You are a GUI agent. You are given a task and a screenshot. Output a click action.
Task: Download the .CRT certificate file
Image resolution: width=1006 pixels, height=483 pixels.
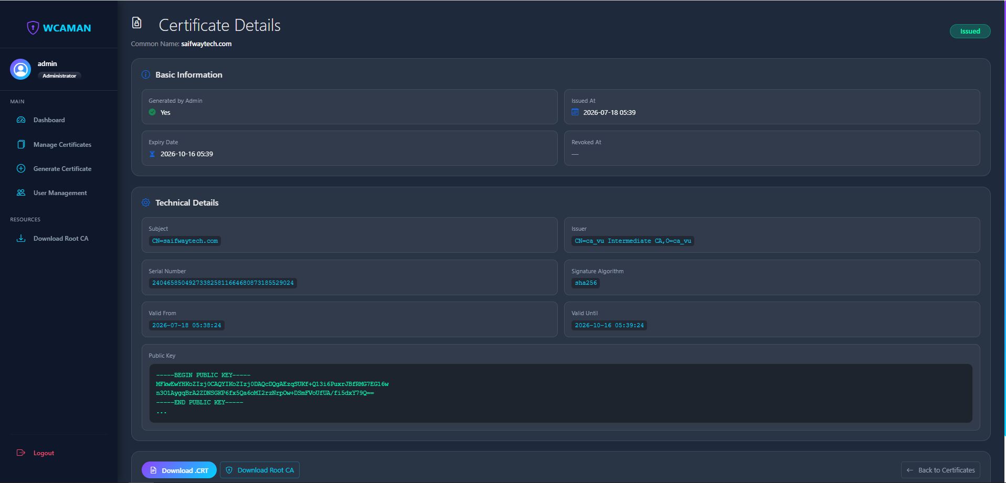pyautogui.click(x=179, y=470)
